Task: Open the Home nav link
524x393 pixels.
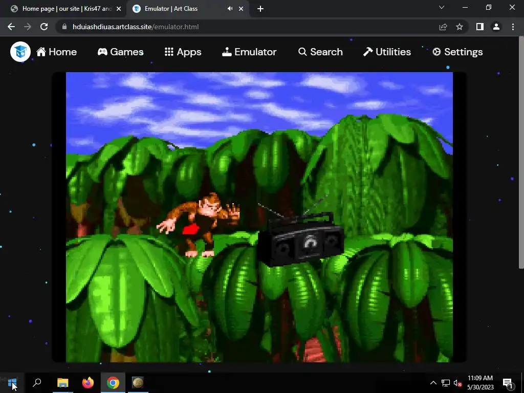Action: pyautogui.click(x=56, y=52)
